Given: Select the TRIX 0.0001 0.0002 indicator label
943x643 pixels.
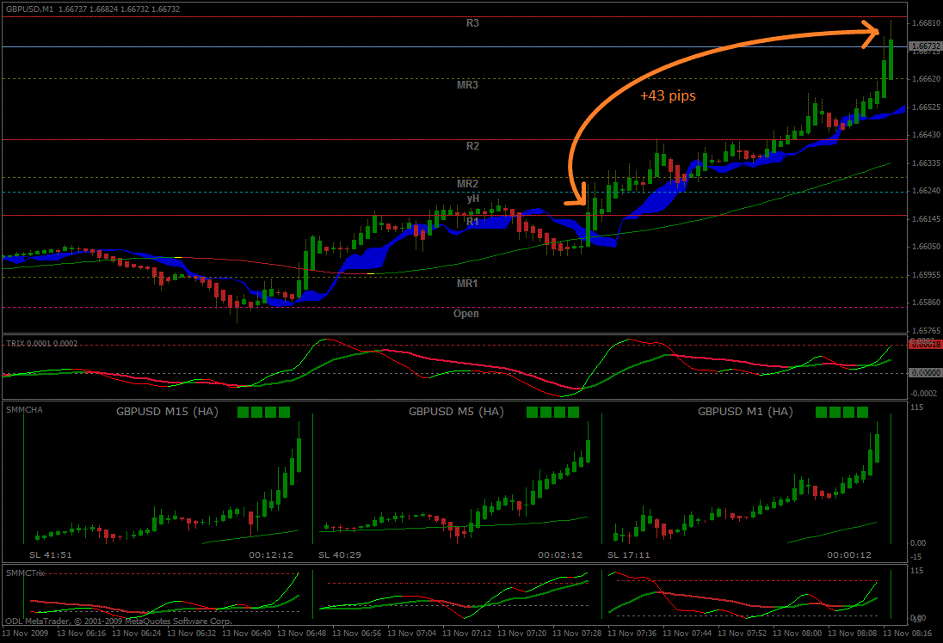Looking at the screenshot, I should (42, 344).
